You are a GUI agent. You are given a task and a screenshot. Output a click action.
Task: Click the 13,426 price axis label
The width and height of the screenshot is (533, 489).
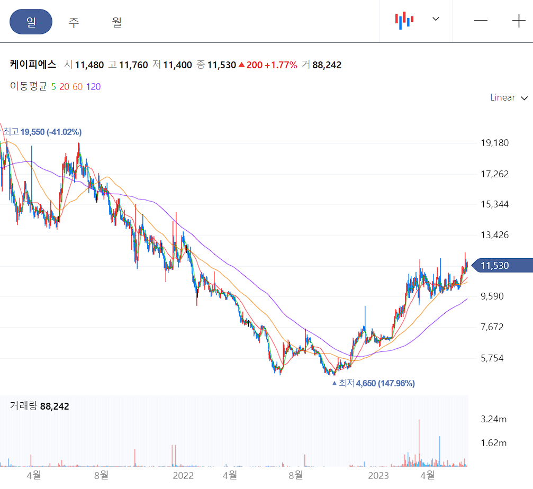[x=494, y=235]
